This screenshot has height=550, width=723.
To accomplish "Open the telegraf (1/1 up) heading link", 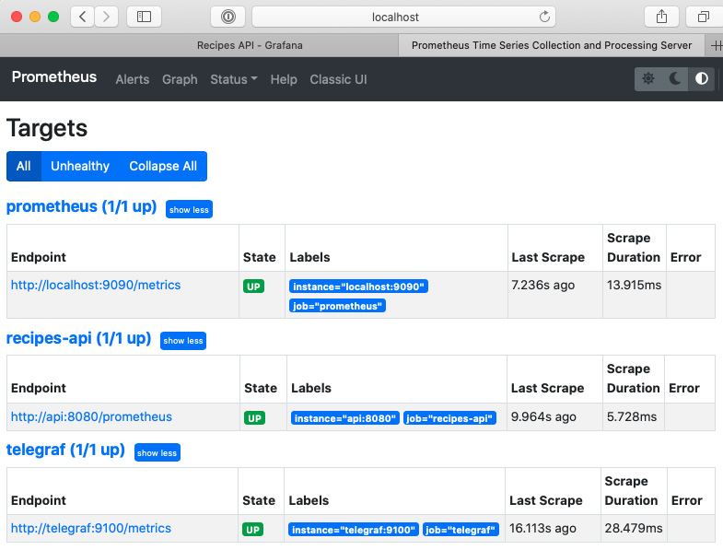I will [65, 450].
